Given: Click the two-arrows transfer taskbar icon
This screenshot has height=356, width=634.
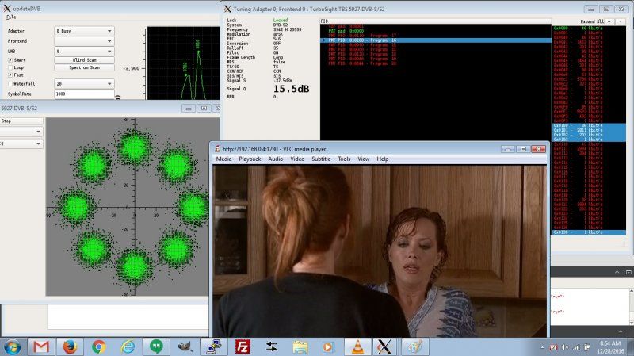Looking at the screenshot, I should pos(271,347).
